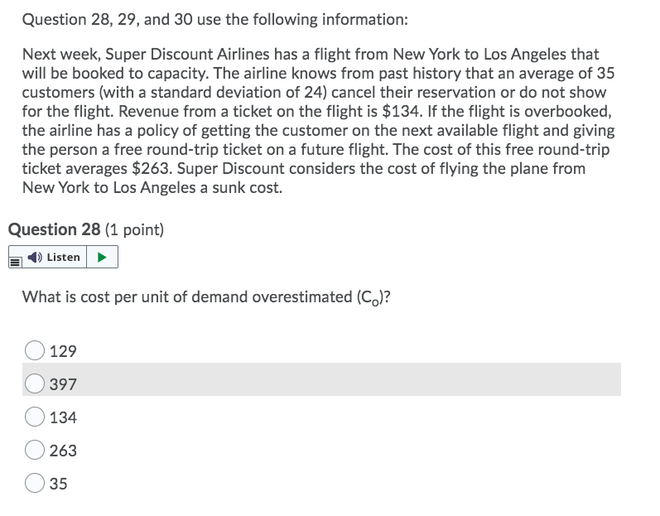Image resolution: width=660 pixels, height=516 pixels.
Task: Click the highlighted gray 397 answer row
Action: (x=321, y=379)
